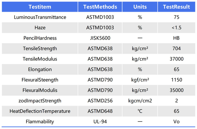Select the TensileModulus cell
Image resolution: width=197 pixels, height=129 pixels.
pos(40,59)
